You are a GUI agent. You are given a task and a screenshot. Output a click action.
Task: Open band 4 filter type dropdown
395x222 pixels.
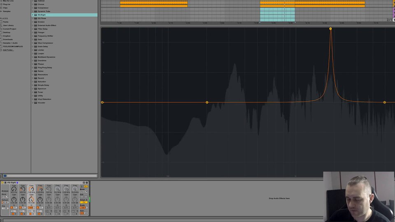tap(40, 211)
